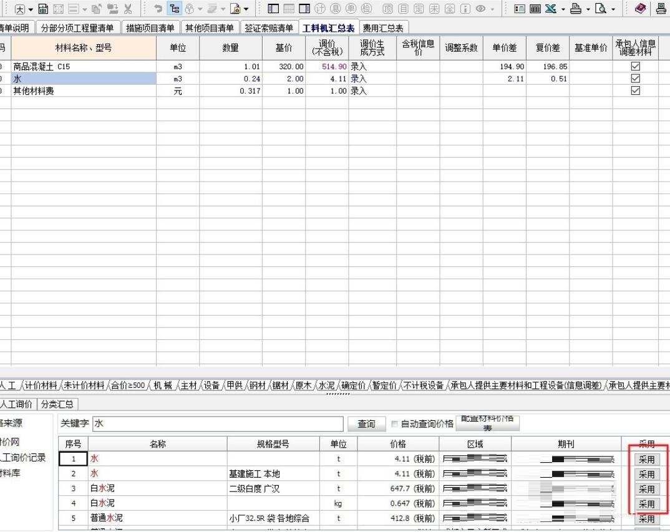Image resolution: width=670 pixels, height=532 pixels.
Task: Open the printer dropdown arrow
Action: click(588, 9)
